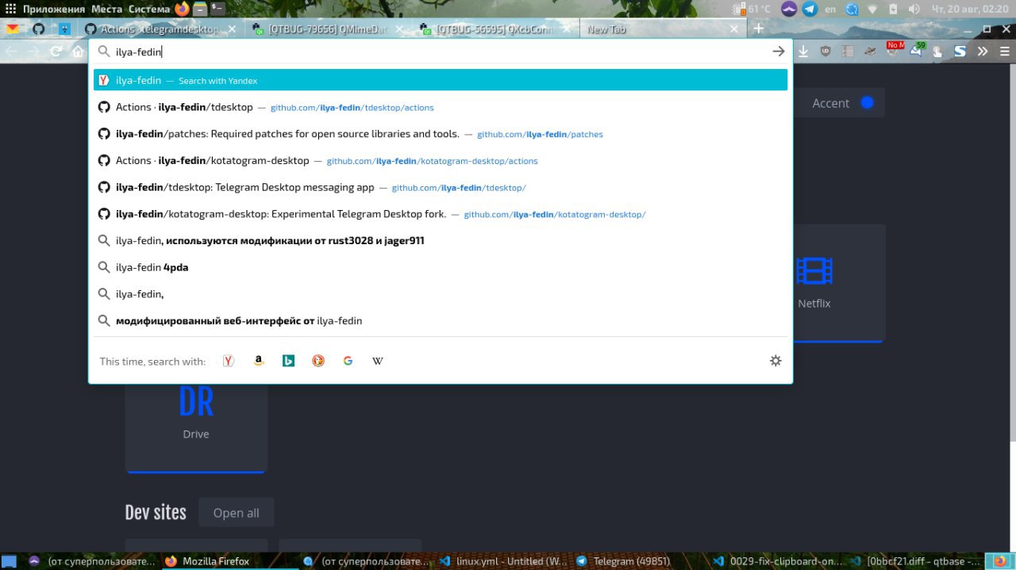Open the Система menu

pyautogui.click(x=148, y=9)
